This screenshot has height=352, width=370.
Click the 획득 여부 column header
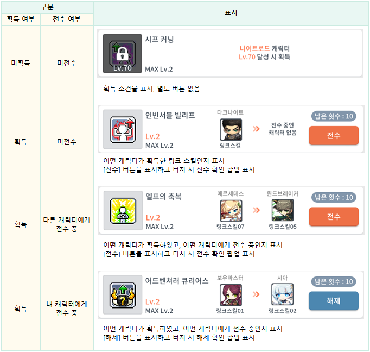point(21,19)
